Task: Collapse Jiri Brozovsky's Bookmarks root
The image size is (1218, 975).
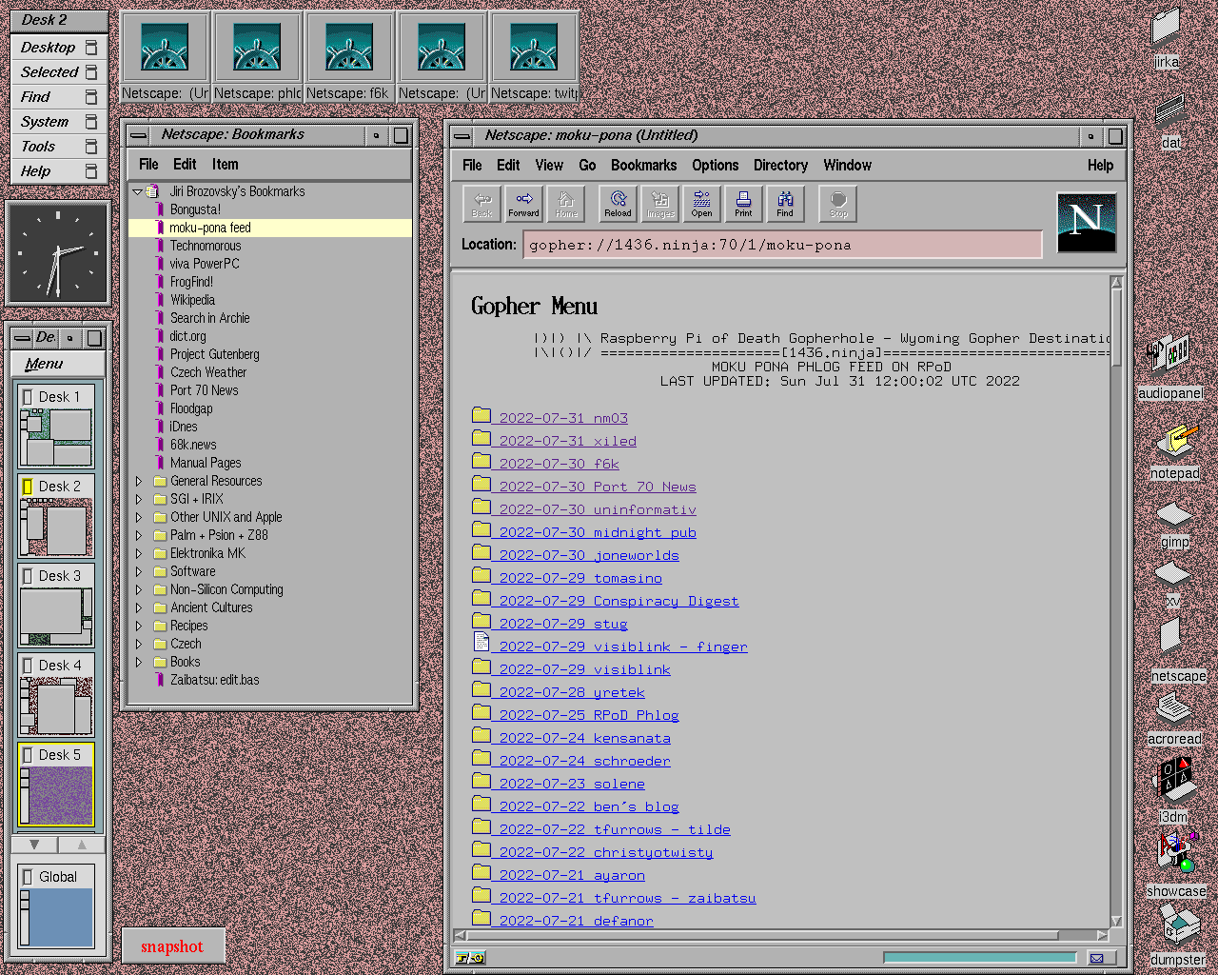Action: tap(137, 191)
